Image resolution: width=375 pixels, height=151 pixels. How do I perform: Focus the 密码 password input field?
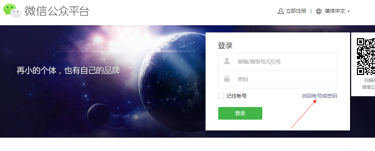coord(278,79)
